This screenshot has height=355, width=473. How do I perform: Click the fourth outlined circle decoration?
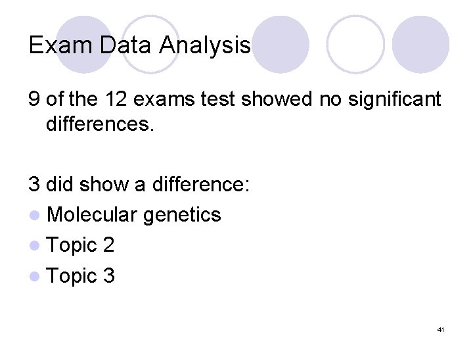[x=355, y=44]
